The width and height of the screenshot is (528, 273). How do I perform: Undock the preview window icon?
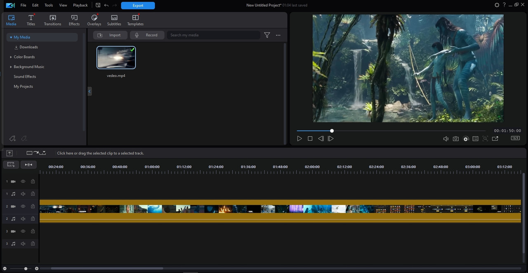tap(495, 139)
